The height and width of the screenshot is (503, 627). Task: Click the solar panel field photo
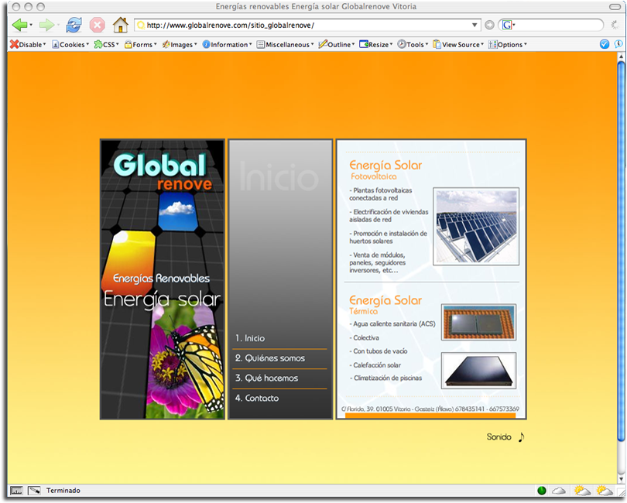(476, 227)
